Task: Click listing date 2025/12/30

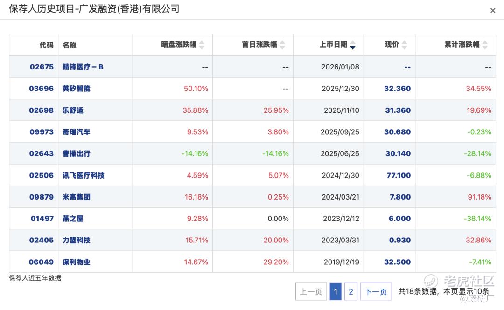Action: 340,89
